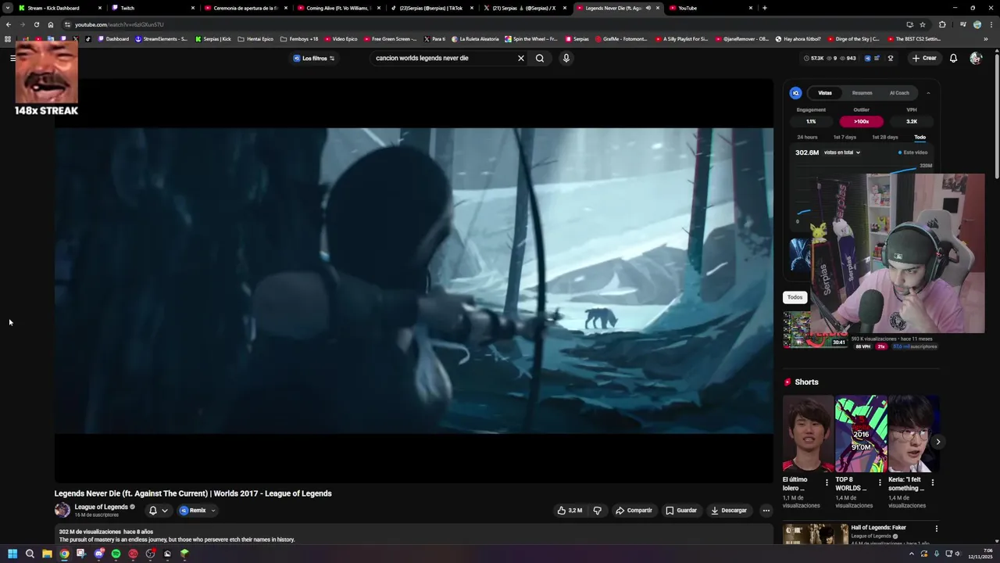The width and height of the screenshot is (1000, 563).
Task: Open the vidIQ trophy icon in the top bar
Action: (890, 58)
